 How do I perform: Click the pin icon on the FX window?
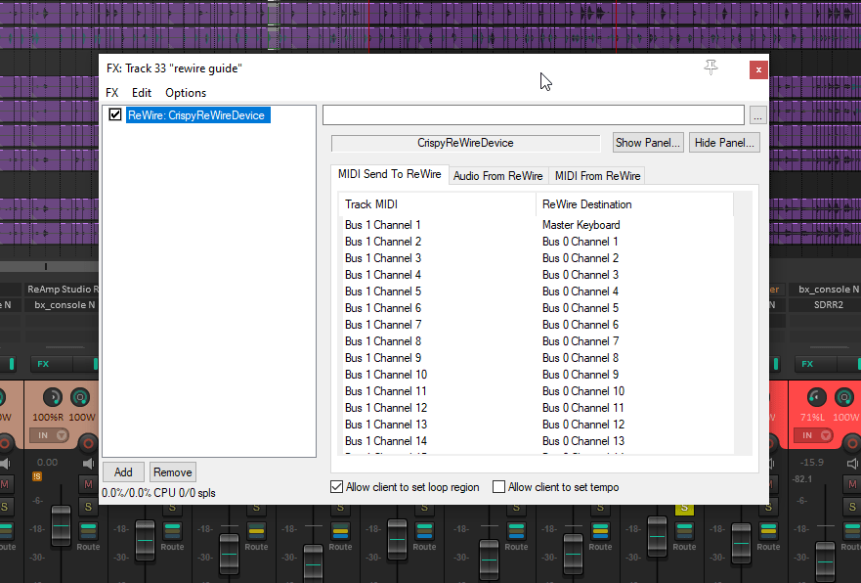[710, 68]
